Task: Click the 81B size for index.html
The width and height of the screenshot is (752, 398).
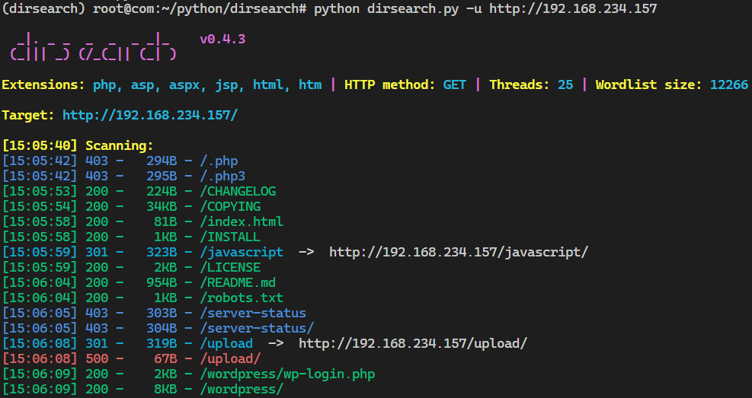Action: (x=165, y=221)
